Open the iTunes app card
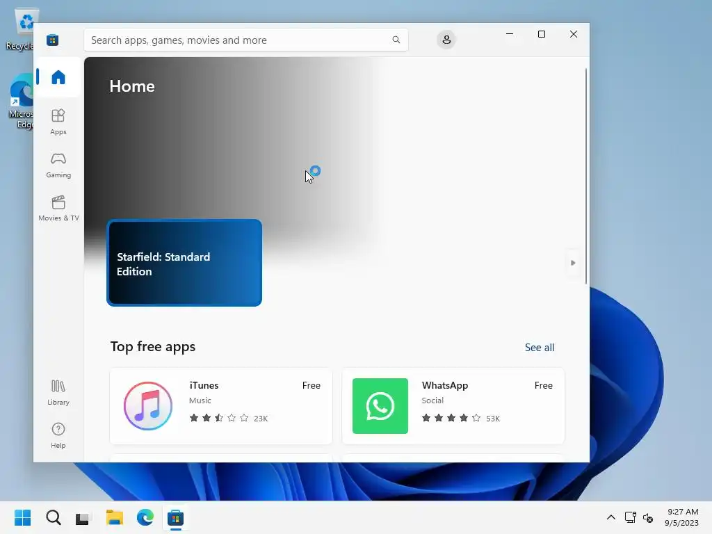712x534 pixels. [x=221, y=406]
